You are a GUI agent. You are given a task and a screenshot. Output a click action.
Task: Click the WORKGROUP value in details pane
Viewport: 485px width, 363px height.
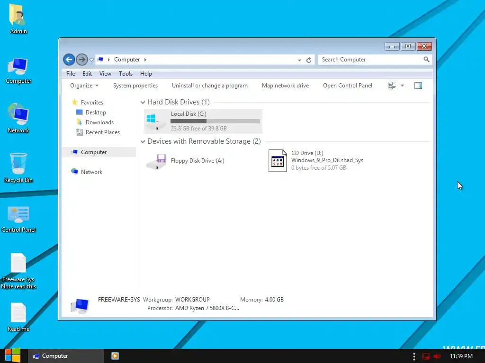pyautogui.click(x=192, y=299)
